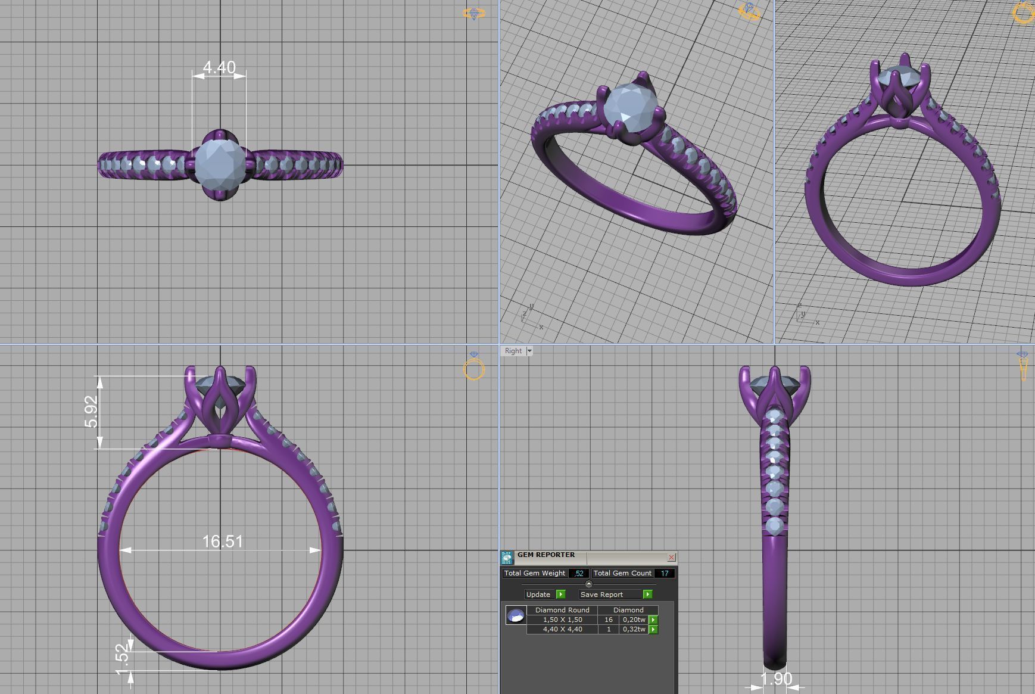1035x694 pixels.
Task: Click the 1.52 shank thickness dimension
Action: (122, 659)
